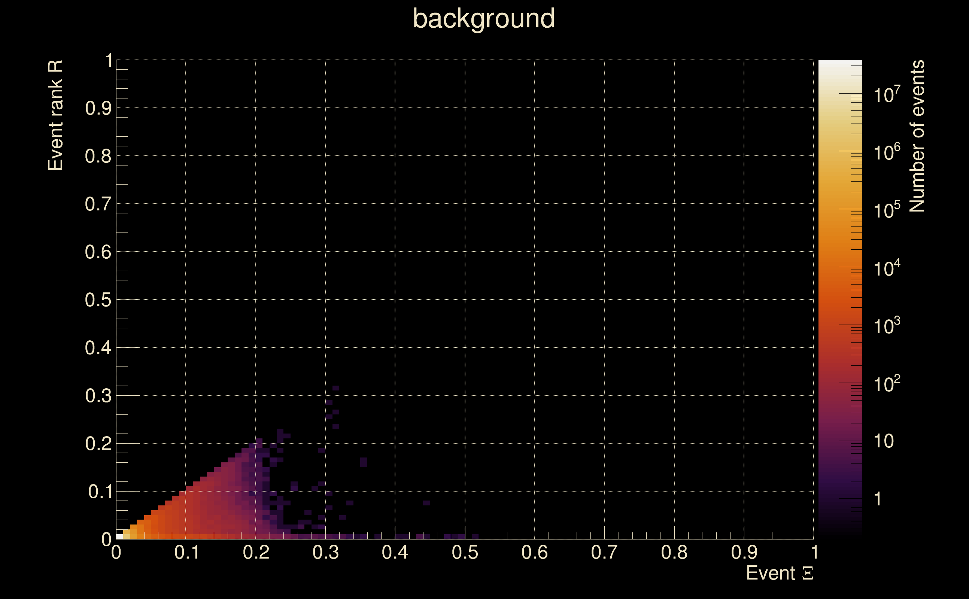Image resolution: width=969 pixels, height=599 pixels.
Task: Select the "Event rank R" y-axis label
Action: coord(55,115)
